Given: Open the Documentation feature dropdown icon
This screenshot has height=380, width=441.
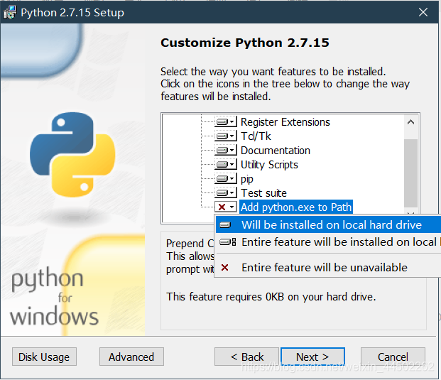Looking at the screenshot, I should [x=226, y=150].
